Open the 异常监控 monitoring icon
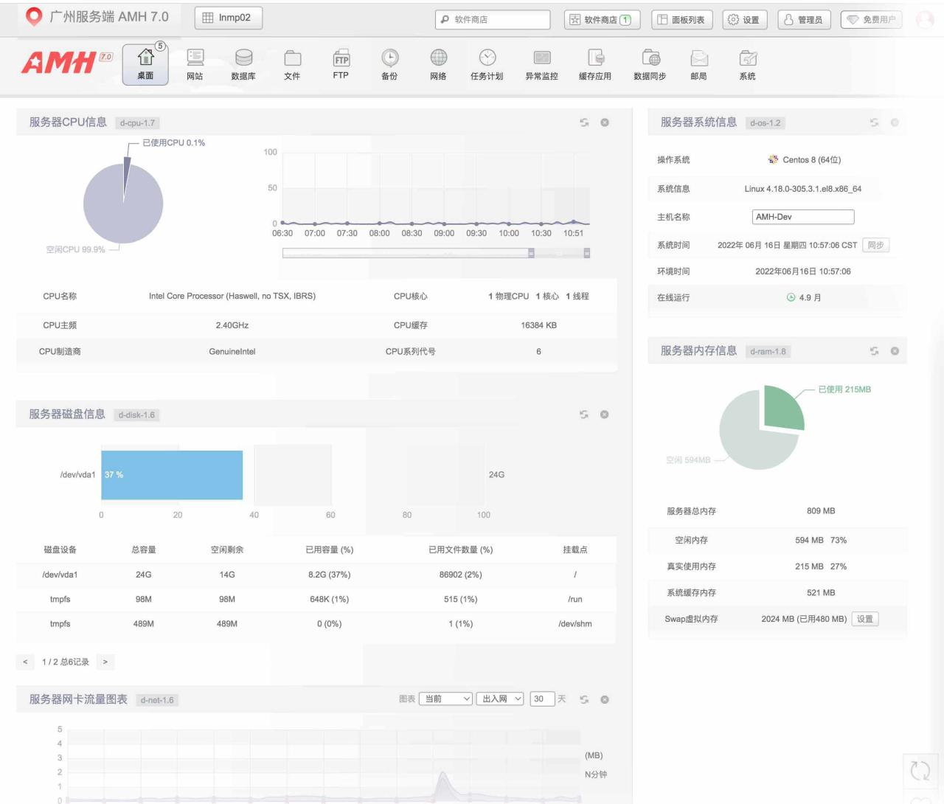The image size is (944, 804). tap(541, 64)
